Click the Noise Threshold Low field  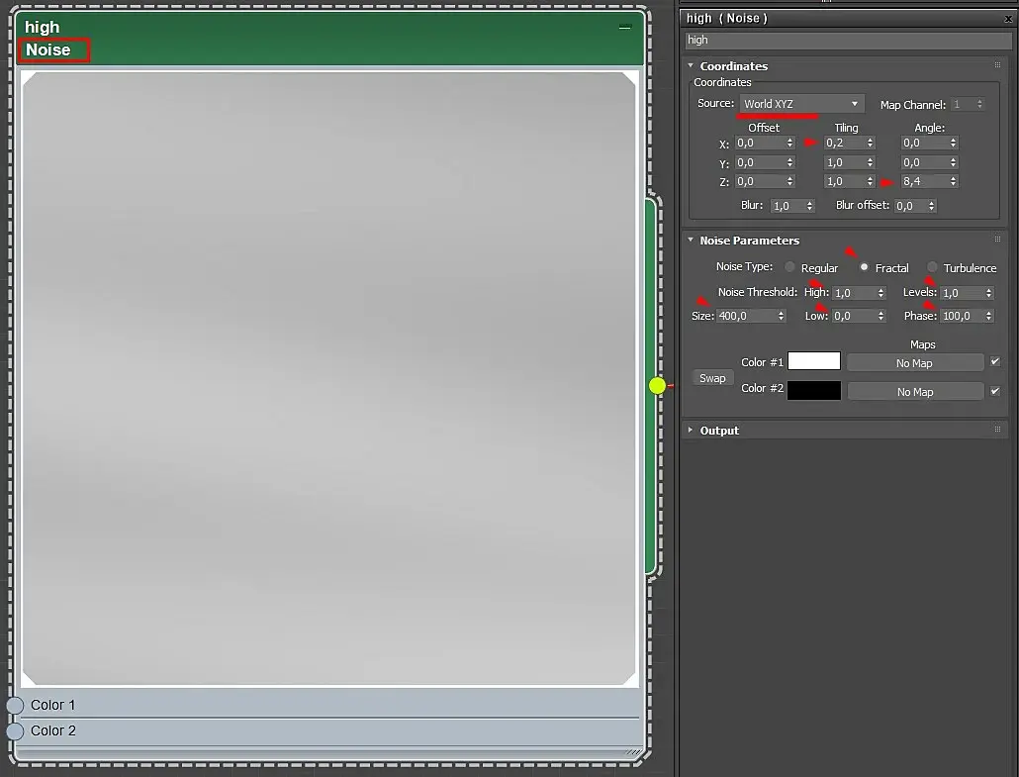pyautogui.click(x=854, y=316)
